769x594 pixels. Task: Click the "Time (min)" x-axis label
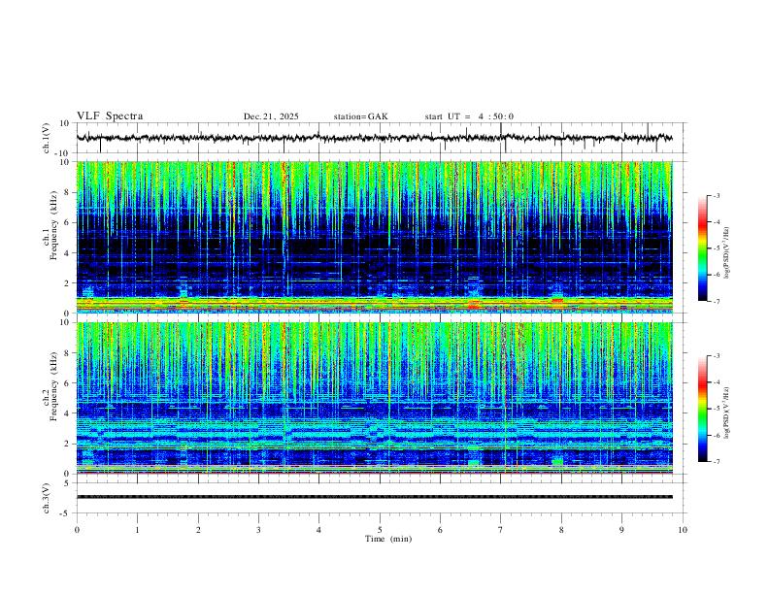(388, 539)
